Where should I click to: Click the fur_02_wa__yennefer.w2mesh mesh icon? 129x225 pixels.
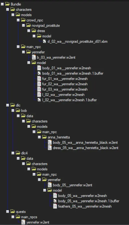click(39, 84)
